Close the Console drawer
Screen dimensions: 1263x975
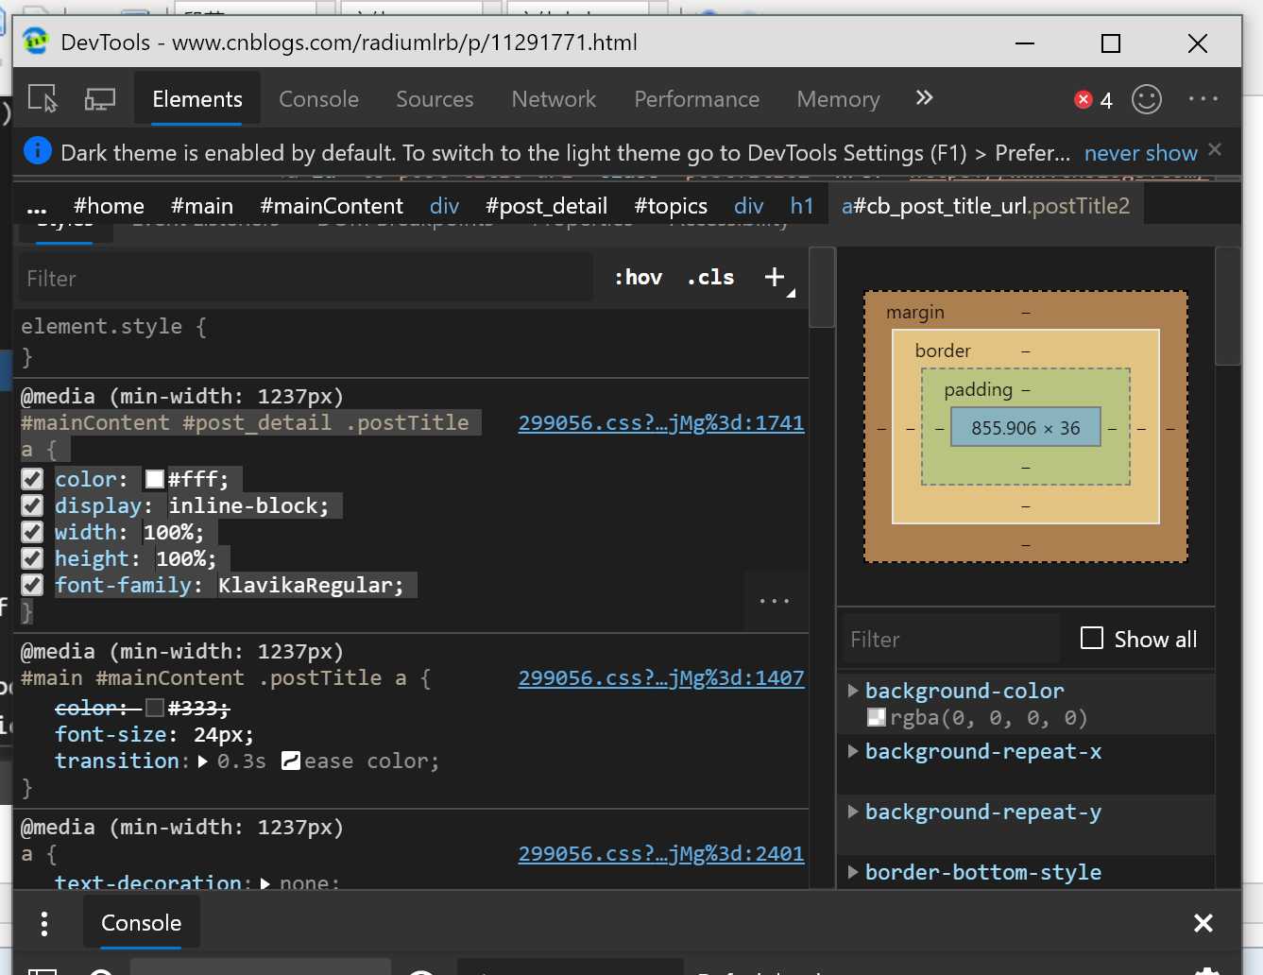tap(1203, 923)
